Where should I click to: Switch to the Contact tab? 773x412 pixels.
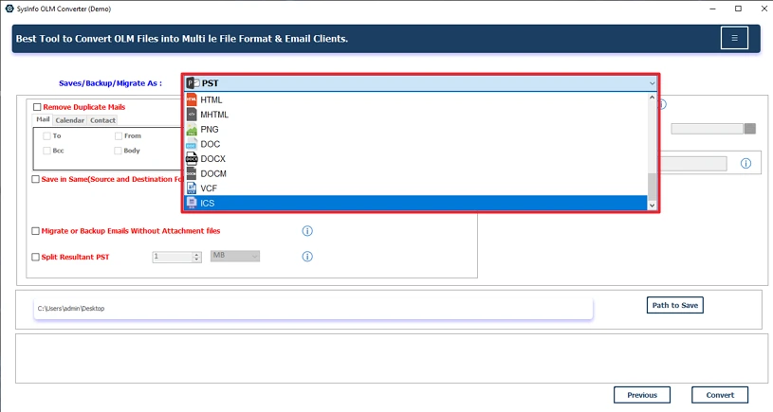(102, 120)
